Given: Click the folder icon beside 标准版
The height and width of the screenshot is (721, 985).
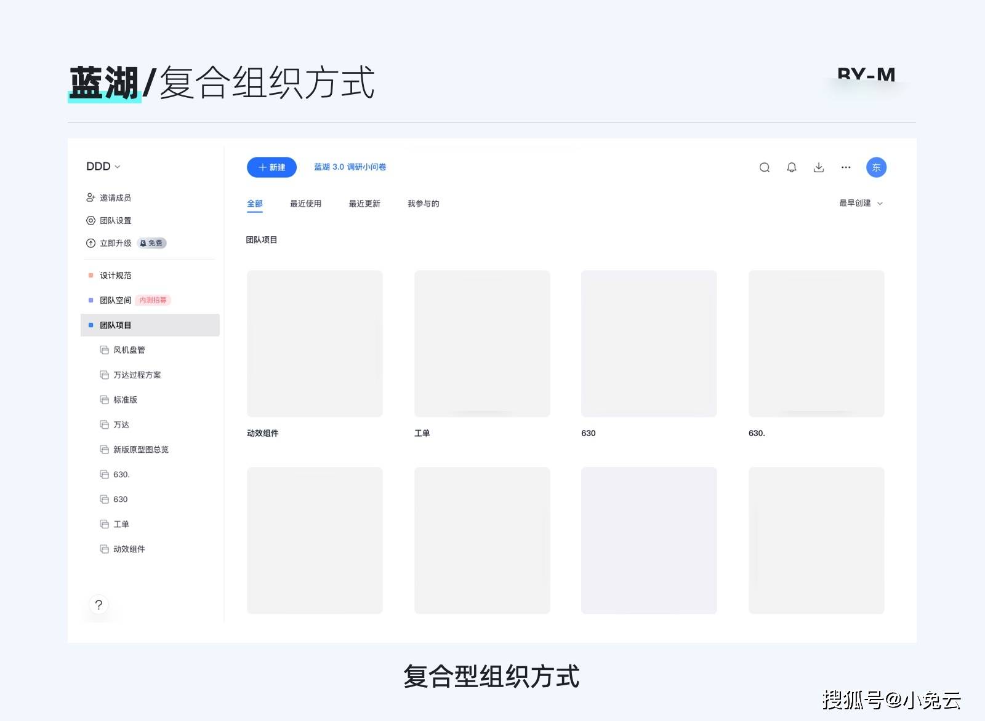Looking at the screenshot, I should pyautogui.click(x=105, y=400).
